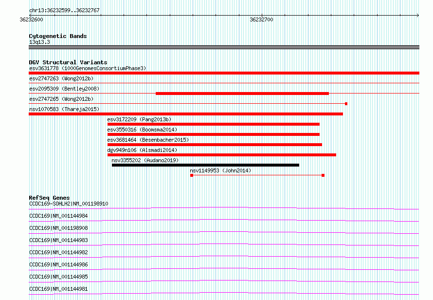The width and height of the screenshot is (433, 300).
Task: Click the 36232600 ruler coordinate label
Action: [31, 19]
